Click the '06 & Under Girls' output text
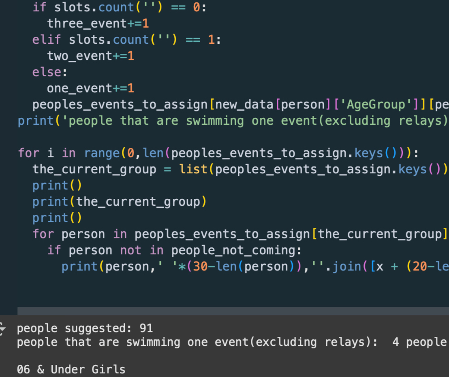The height and width of the screenshot is (377, 449). (x=71, y=369)
